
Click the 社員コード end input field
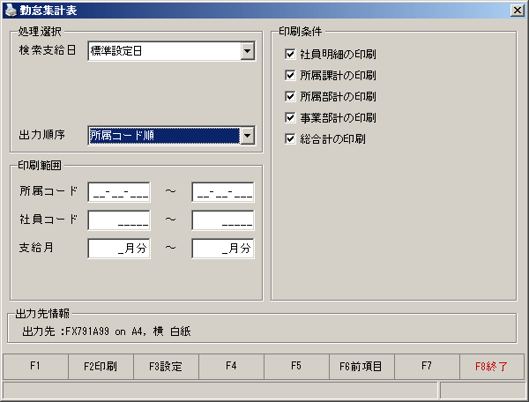coord(223,220)
